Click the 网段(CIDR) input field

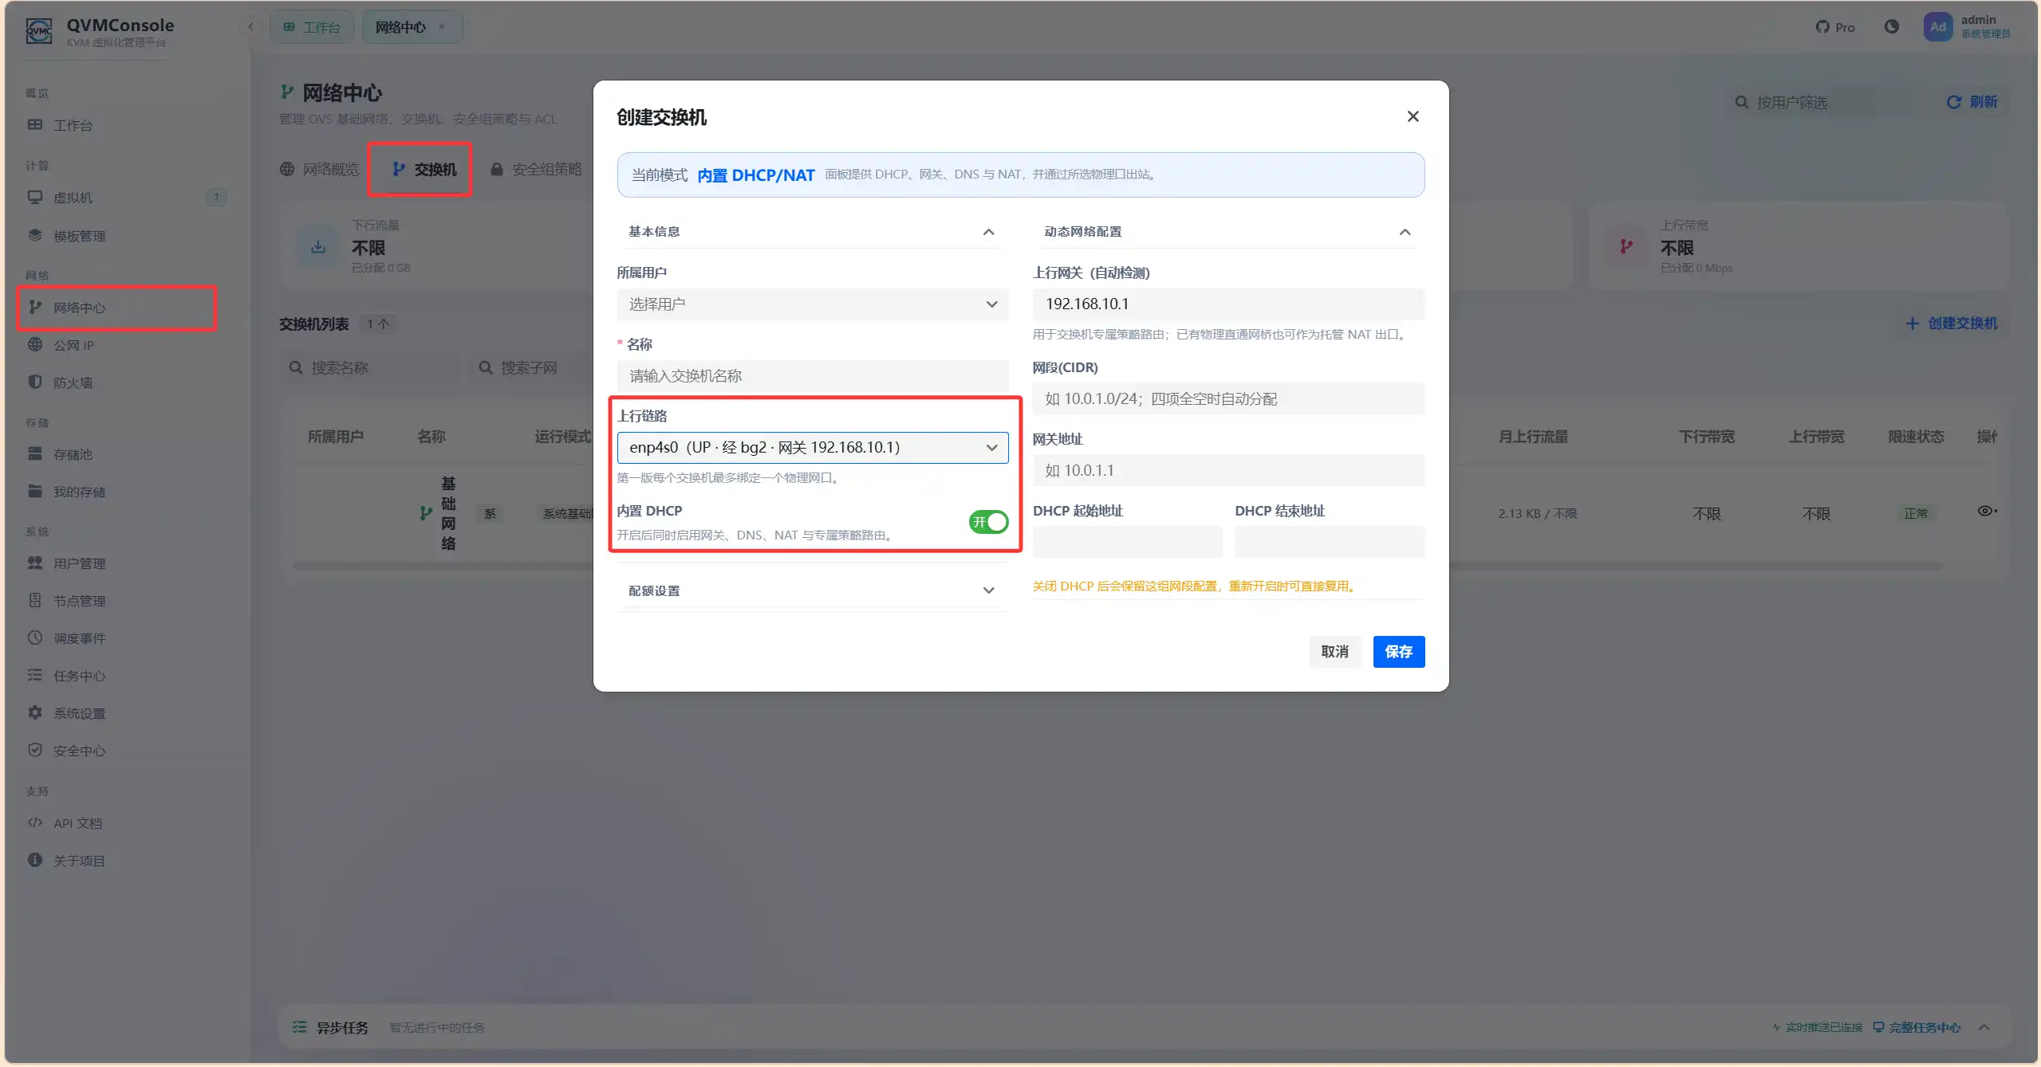(1228, 398)
